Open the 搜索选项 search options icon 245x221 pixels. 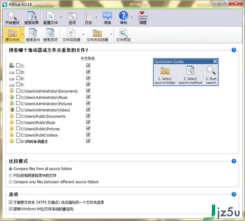(x=50, y=35)
